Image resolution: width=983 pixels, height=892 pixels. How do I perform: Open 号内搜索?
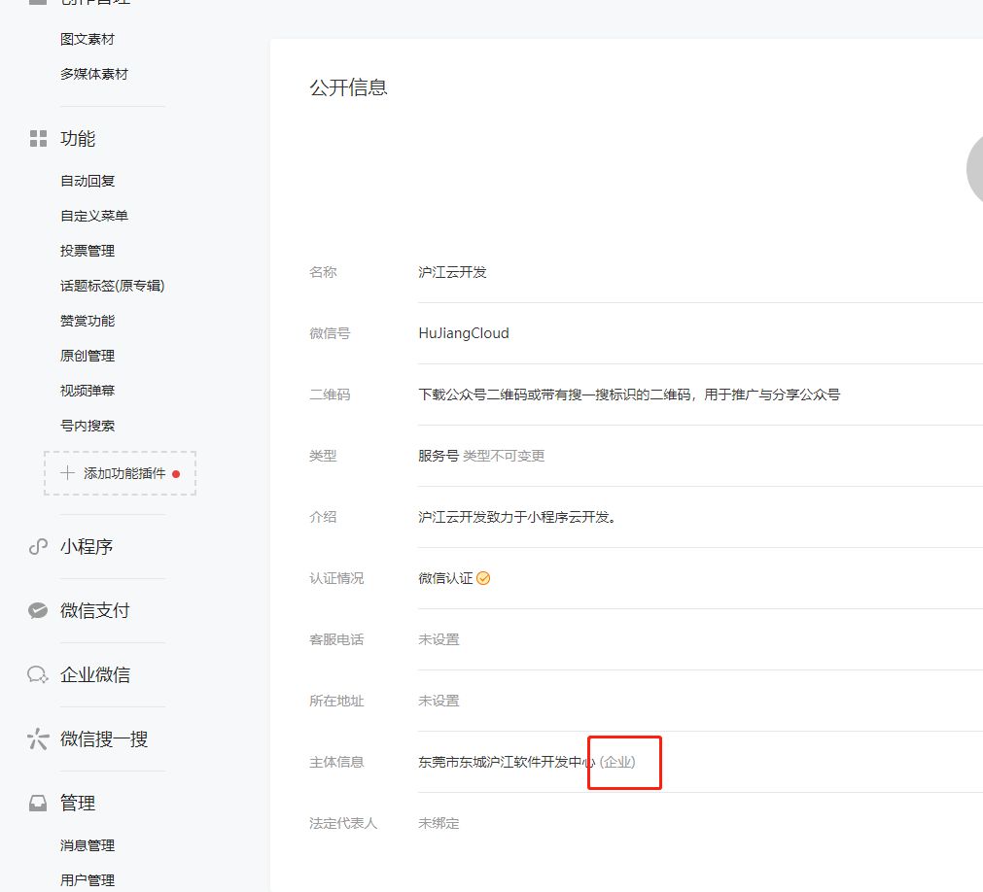88,426
